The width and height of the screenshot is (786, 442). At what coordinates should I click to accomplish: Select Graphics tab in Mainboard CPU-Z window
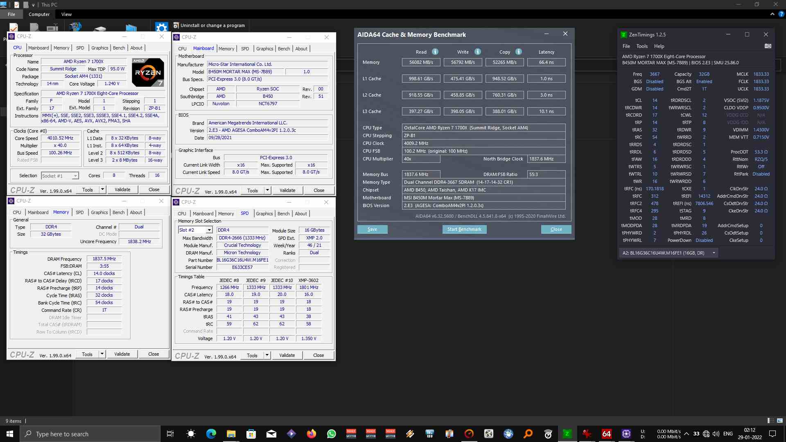[265, 49]
